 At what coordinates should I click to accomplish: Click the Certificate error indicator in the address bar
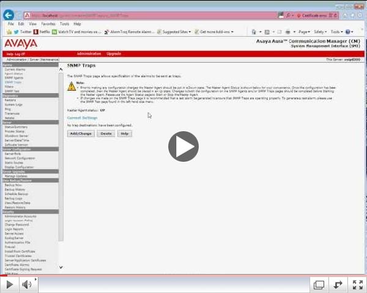tap(312, 15)
